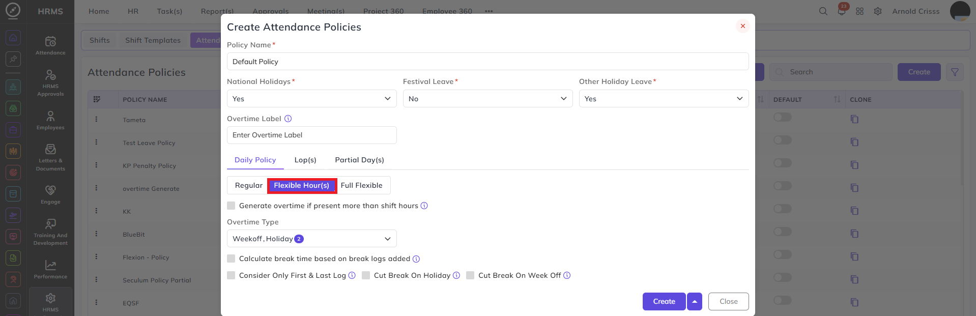The width and height of the screenshot is (976, 316).
Task: Show Overtime Label info tooltip
Action: tap(288, 119)
